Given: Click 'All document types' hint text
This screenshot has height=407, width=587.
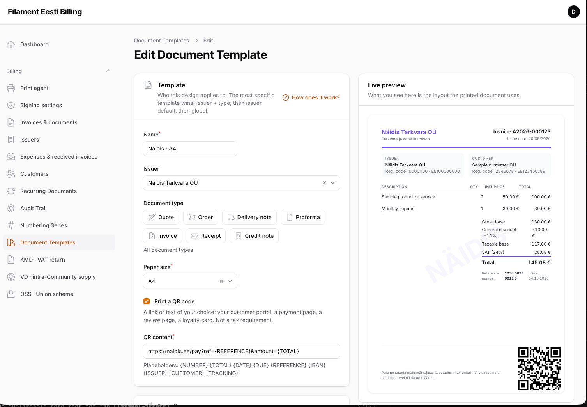Looking at the screenshot, I should coord(168,250).
